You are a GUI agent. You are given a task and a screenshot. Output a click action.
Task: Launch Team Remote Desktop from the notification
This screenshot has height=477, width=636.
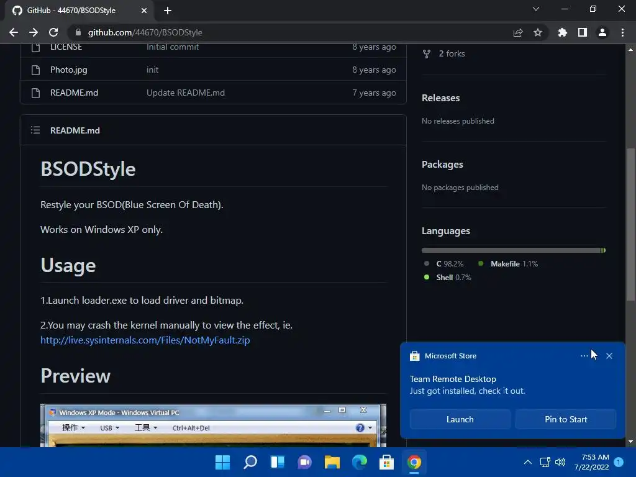pos(460,419)
